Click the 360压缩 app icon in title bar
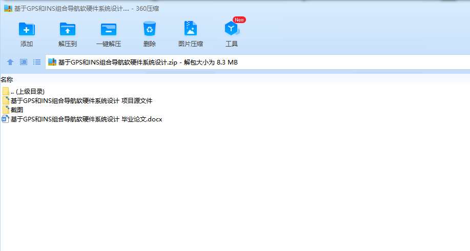Screen dimensions: 470x251 [x=8, y=8]
